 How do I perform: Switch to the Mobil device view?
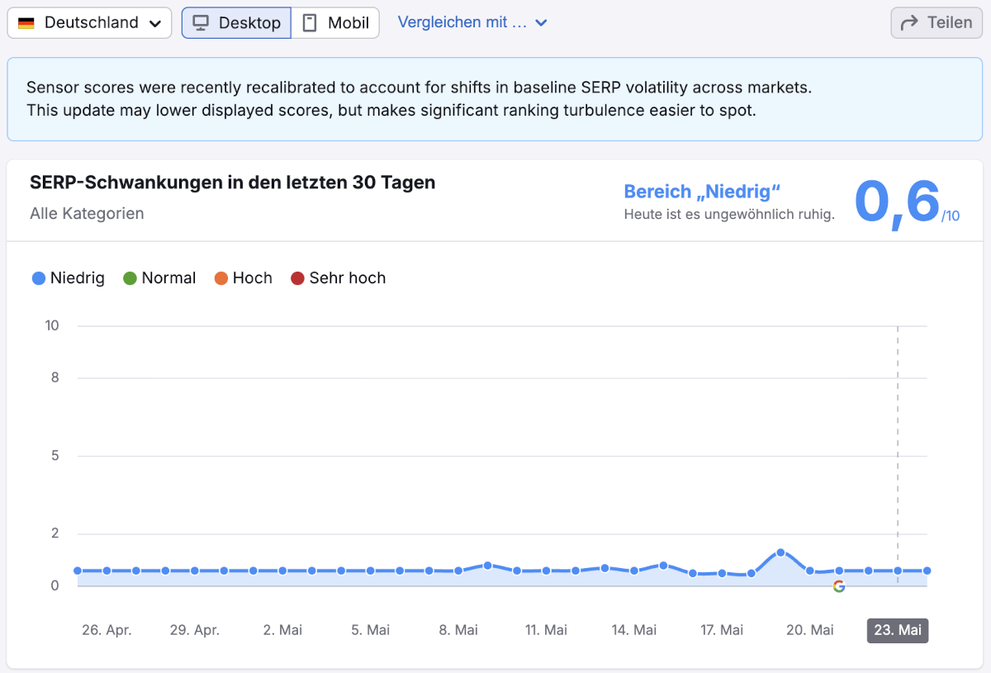335,23
